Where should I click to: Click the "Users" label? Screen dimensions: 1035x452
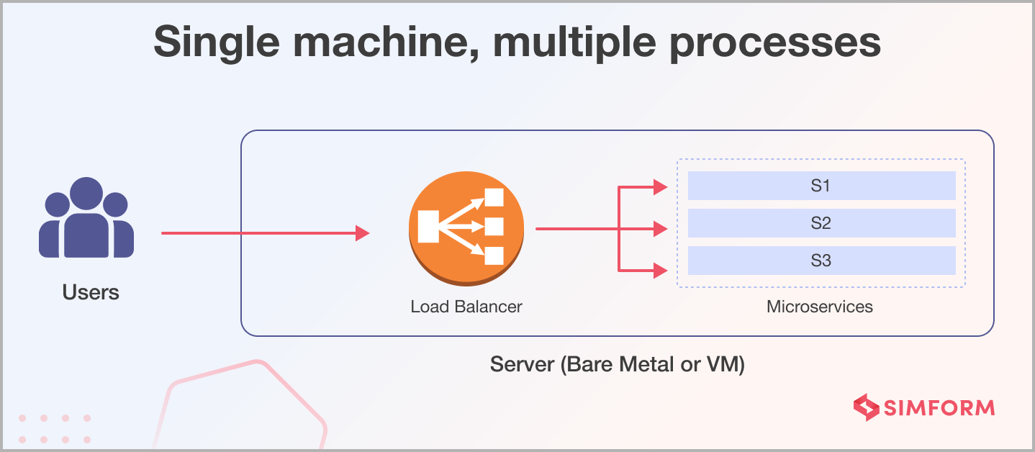91,293
